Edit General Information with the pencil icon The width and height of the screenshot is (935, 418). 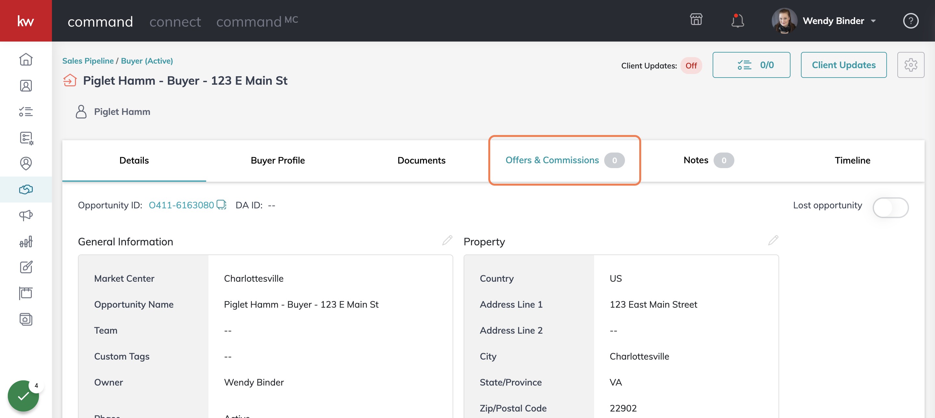(x=447, y=240)
